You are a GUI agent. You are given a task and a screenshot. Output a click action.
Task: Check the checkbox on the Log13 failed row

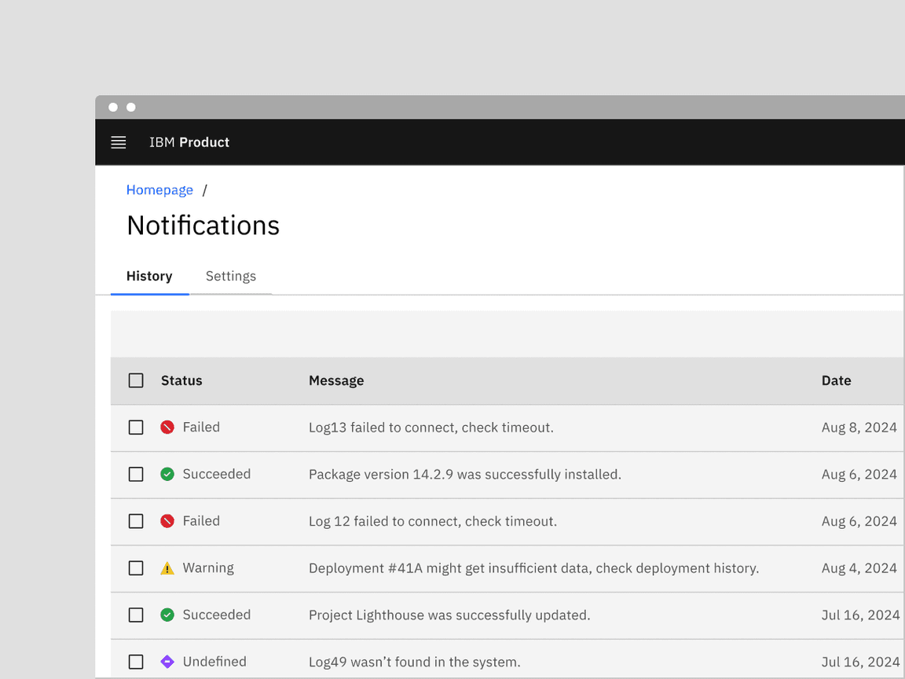pos(135,427)
